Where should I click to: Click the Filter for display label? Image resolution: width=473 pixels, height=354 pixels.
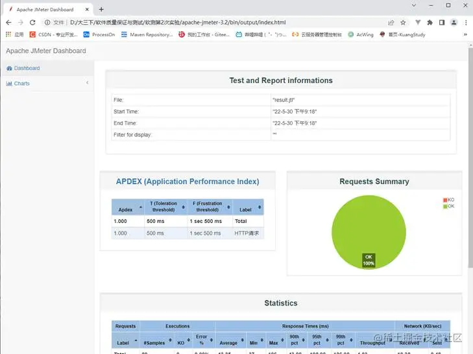(132, 135)
